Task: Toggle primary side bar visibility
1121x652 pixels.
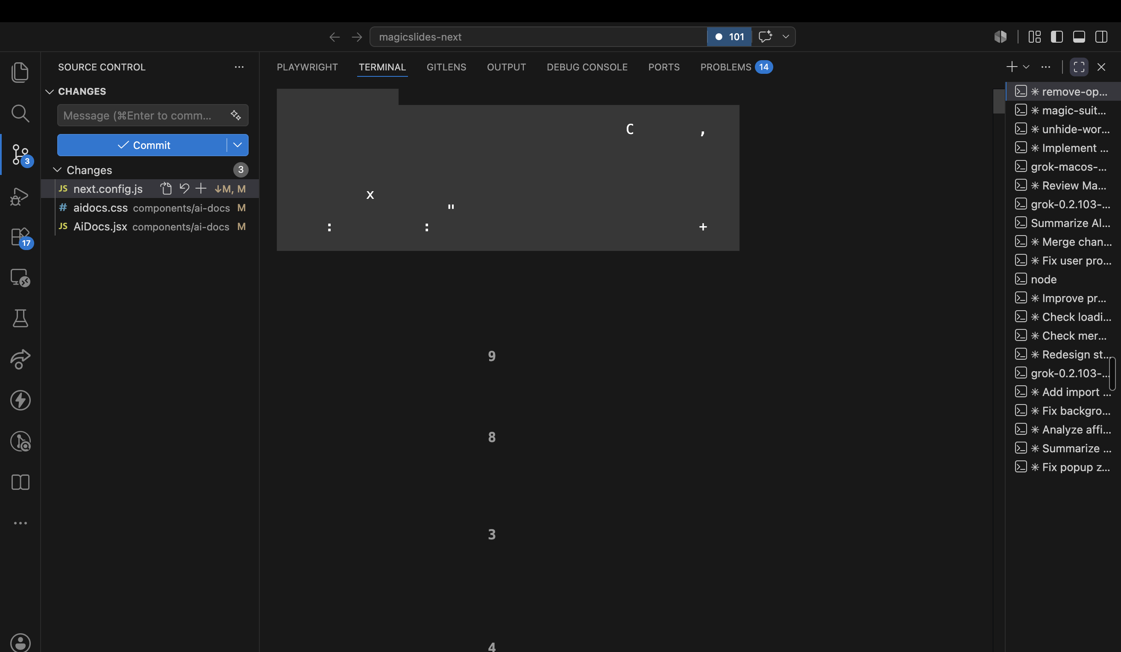Action: [x=1057, y=36]
